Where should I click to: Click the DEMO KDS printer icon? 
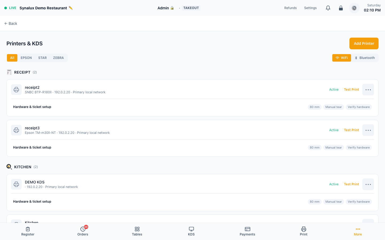[x=16, y=184]
